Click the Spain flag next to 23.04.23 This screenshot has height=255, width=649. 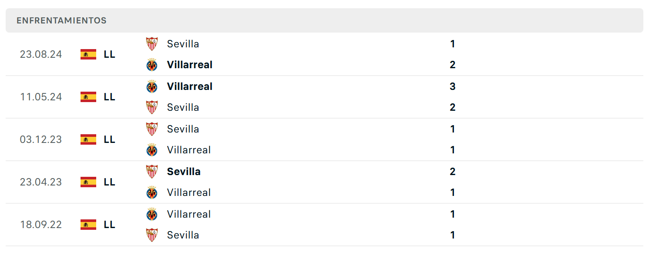point(88,182)
